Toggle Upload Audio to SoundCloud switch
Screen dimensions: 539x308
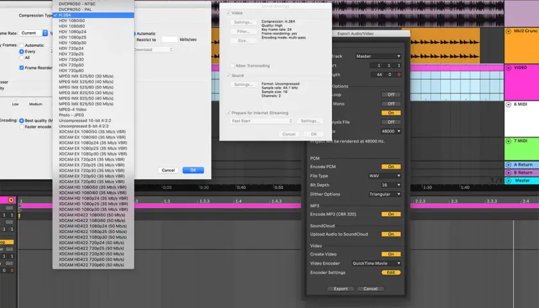tap(391, 234)
